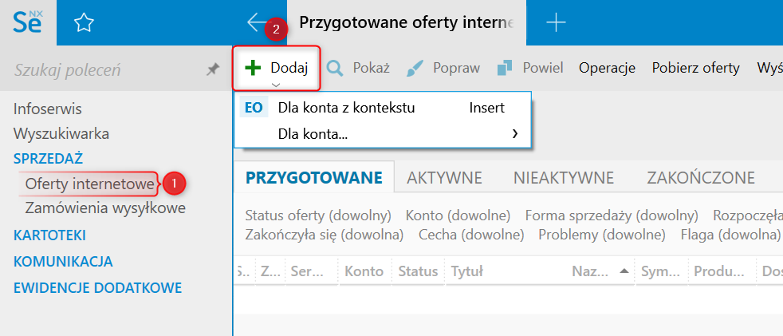Open the Forma sprzedaży filter

[x=612, y=215]
